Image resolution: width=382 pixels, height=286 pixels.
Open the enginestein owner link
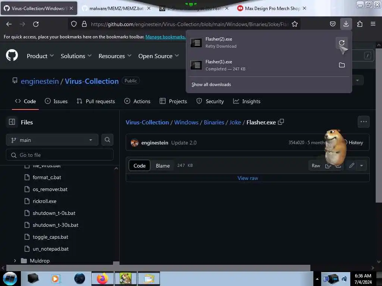coord(40,81)
